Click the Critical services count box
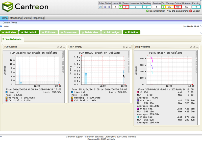 tap(178, 7)
